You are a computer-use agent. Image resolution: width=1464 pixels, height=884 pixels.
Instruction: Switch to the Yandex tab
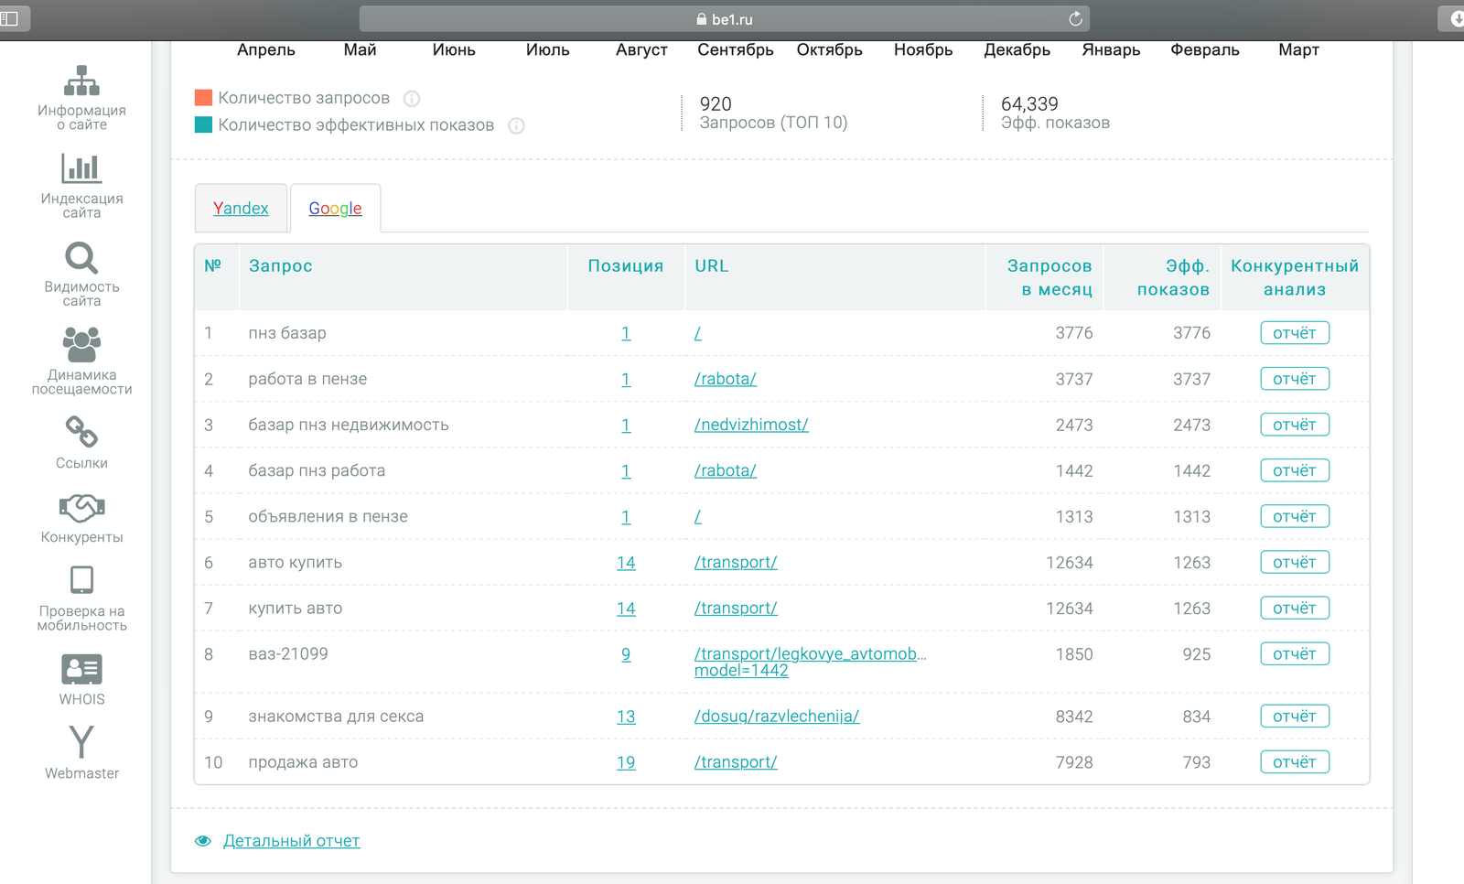pyautogui.click(x=241, y=209)
